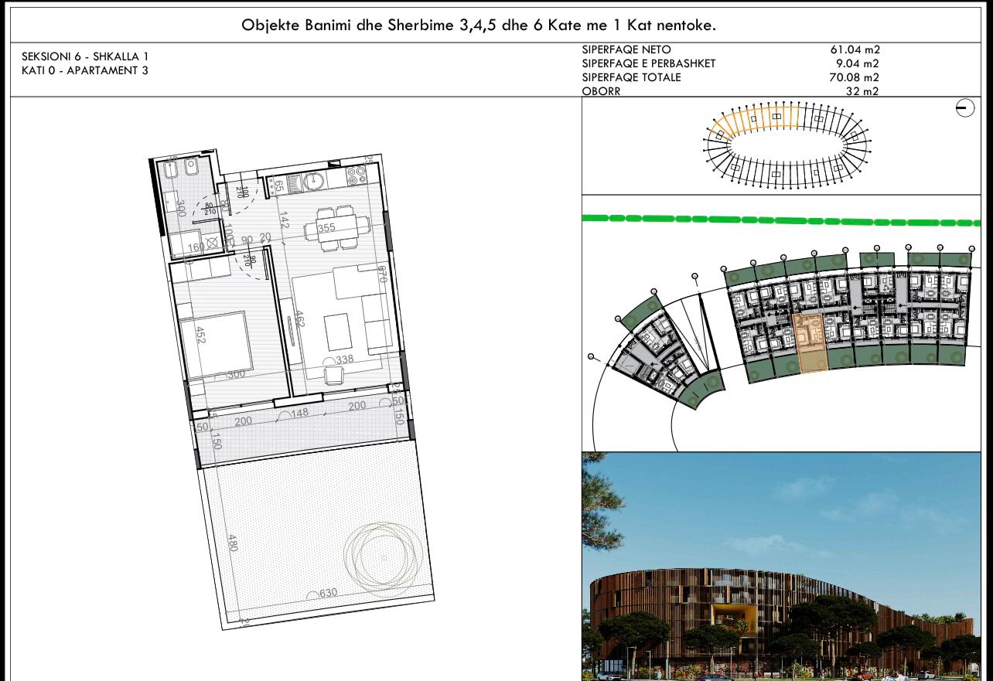
Task: Select the 'SEKSIONI 6 - SHKALLA 1' label
Action: pyautogui.click(x=85, y=56)
